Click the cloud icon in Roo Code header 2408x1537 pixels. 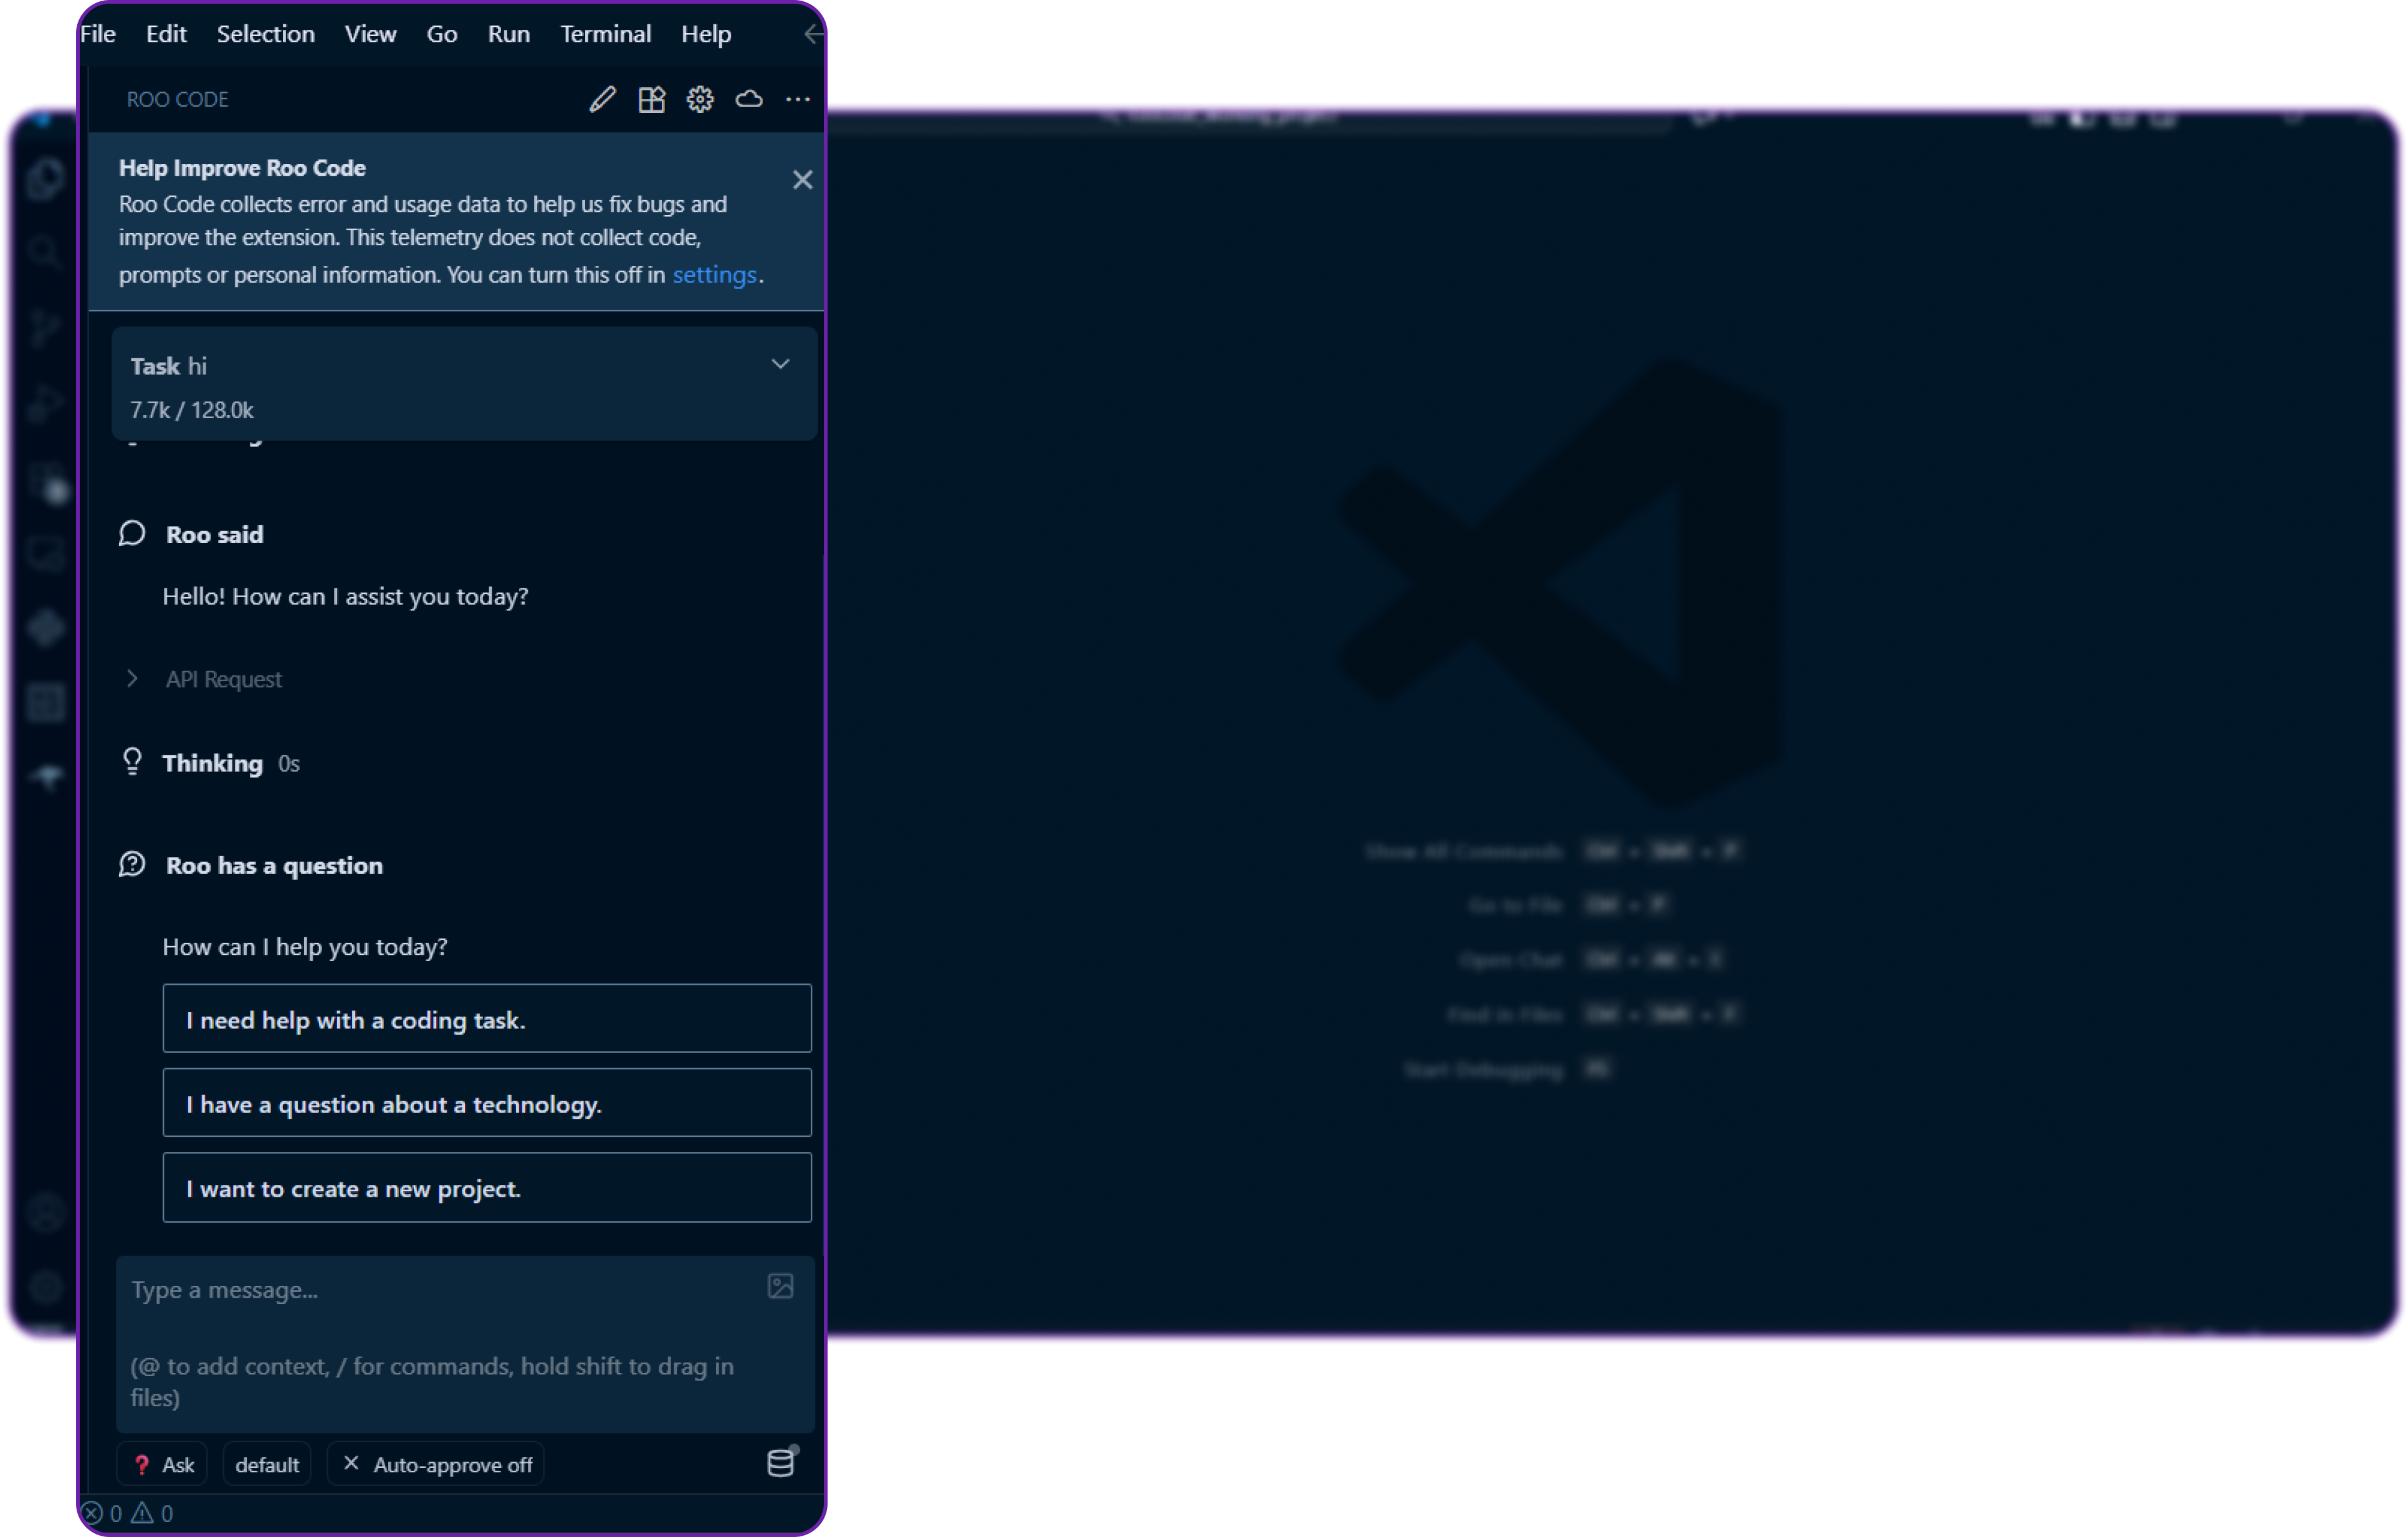(749, 99)
